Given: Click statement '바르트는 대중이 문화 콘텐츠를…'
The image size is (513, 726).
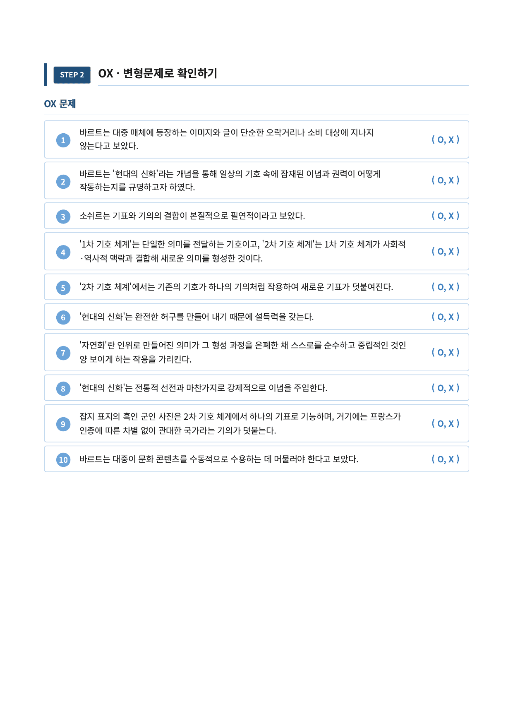Looking at the screenshot, I should point(219,459).
